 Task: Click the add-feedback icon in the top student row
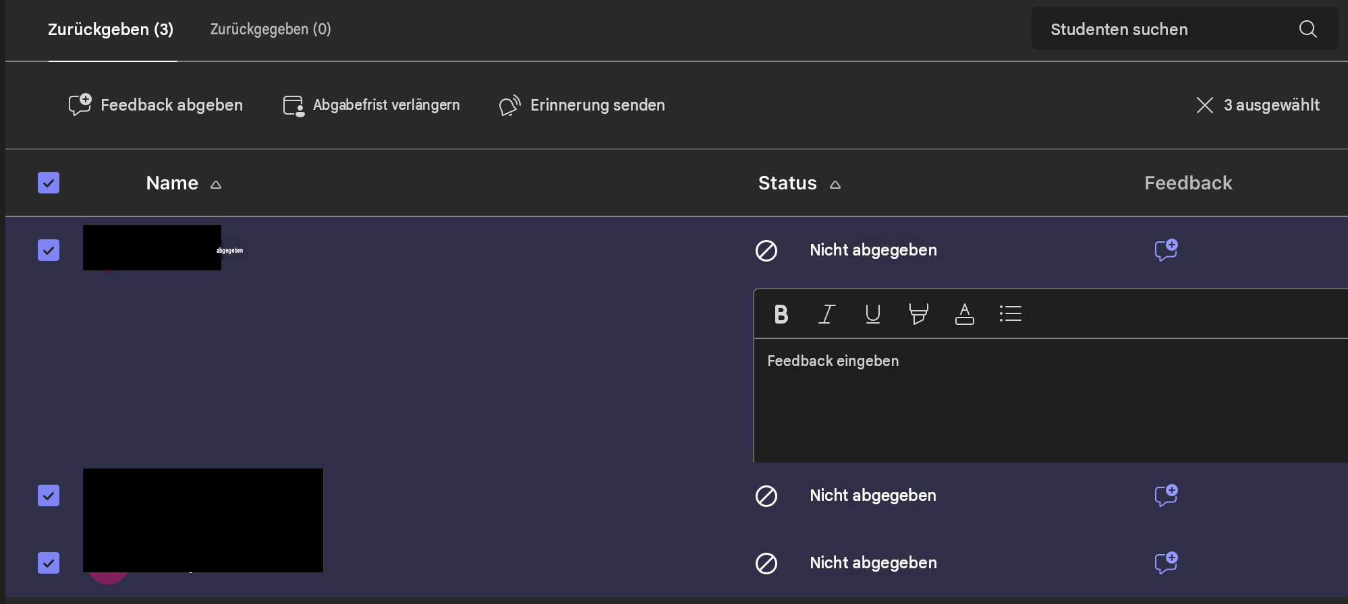tap(1166, 250)
